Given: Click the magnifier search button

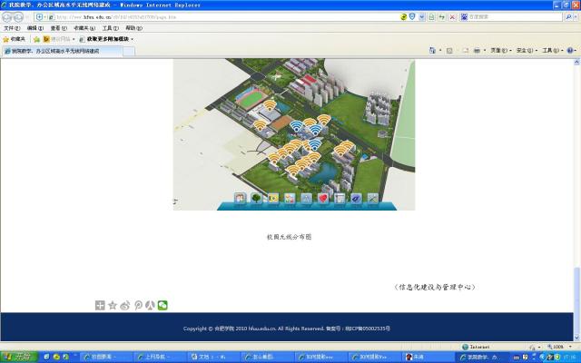Looking at the screenshot, I should coord(569,17).
